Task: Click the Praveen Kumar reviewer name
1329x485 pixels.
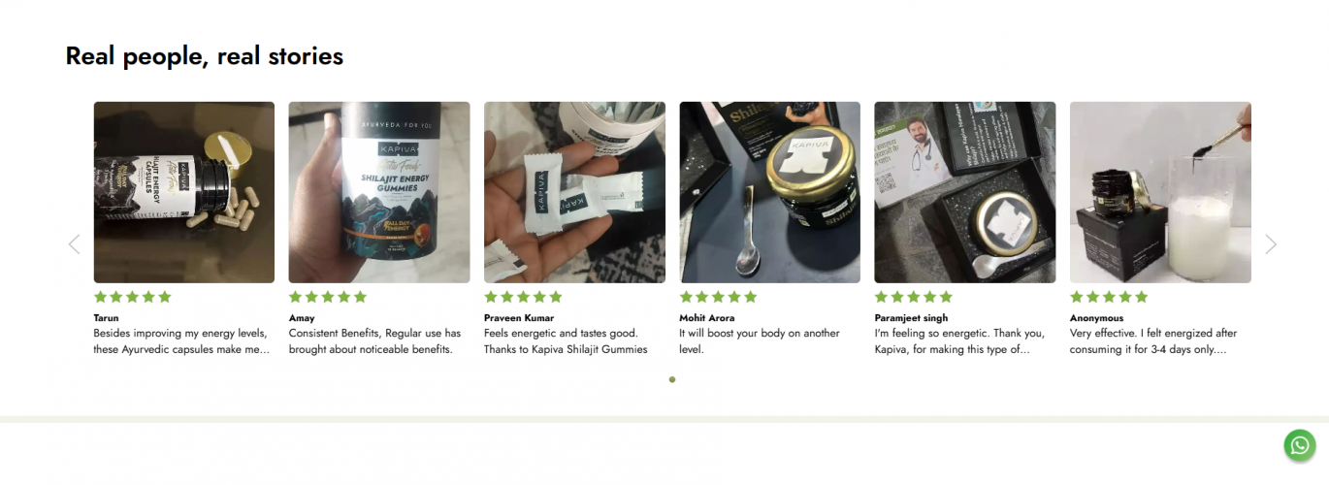Action: [519, 318]
